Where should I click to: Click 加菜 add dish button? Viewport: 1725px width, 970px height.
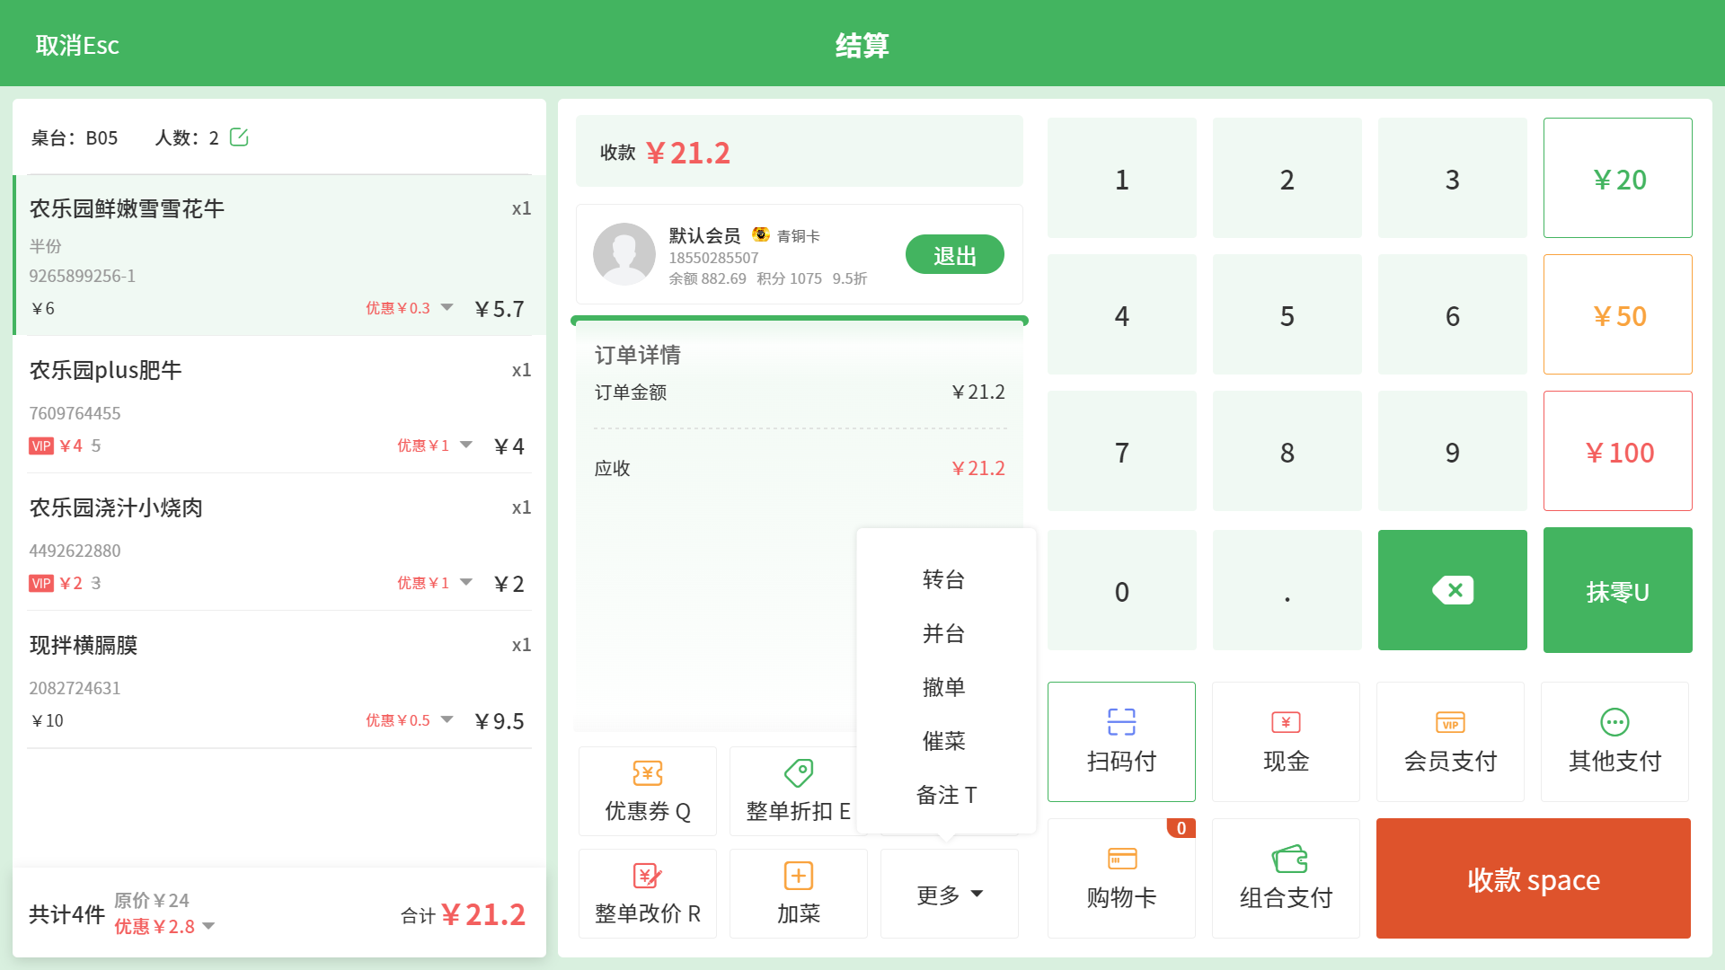(799, 894)
